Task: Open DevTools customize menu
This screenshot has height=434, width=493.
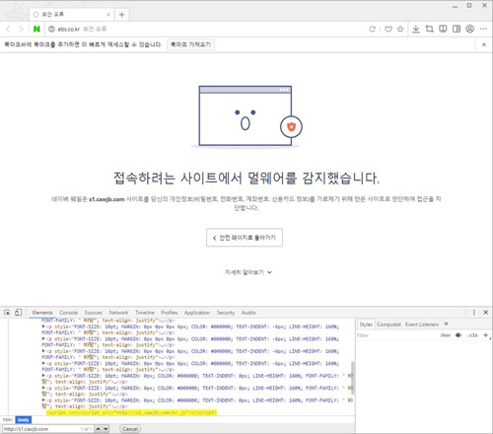Action: 474,313
